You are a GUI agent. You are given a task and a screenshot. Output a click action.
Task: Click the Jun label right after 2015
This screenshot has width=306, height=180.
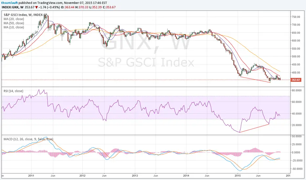(258, 175)
